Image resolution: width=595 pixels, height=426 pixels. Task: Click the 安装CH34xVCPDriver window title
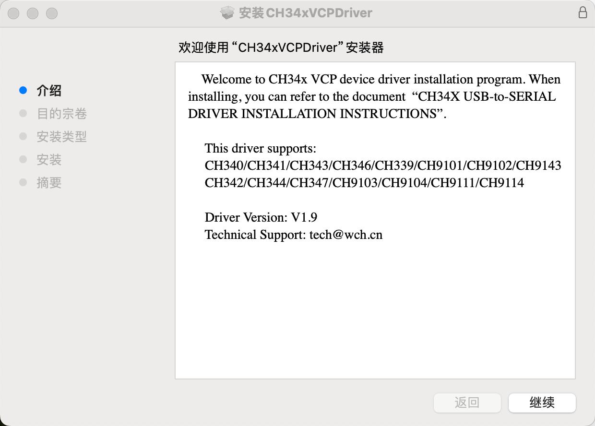[x=305, y=13]
